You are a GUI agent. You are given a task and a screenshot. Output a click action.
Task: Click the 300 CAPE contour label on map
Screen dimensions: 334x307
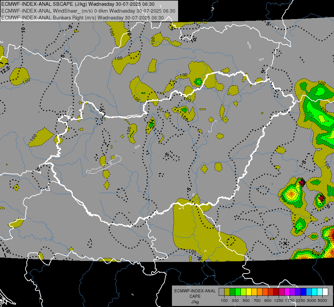coord(310,114)
